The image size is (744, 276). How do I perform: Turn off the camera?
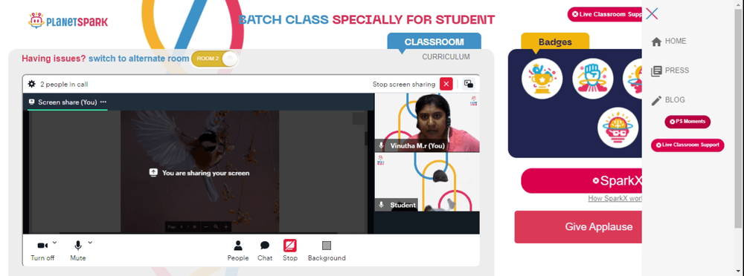tap(42, 251)
